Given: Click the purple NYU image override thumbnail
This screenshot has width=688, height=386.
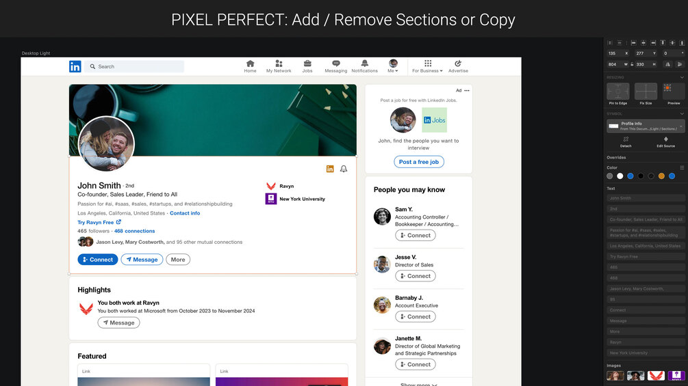Looking at the screenshot, I should 676,376.
